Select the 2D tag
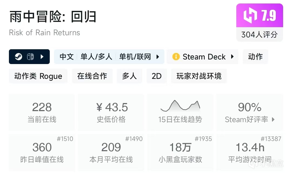 tap(157, 76)
